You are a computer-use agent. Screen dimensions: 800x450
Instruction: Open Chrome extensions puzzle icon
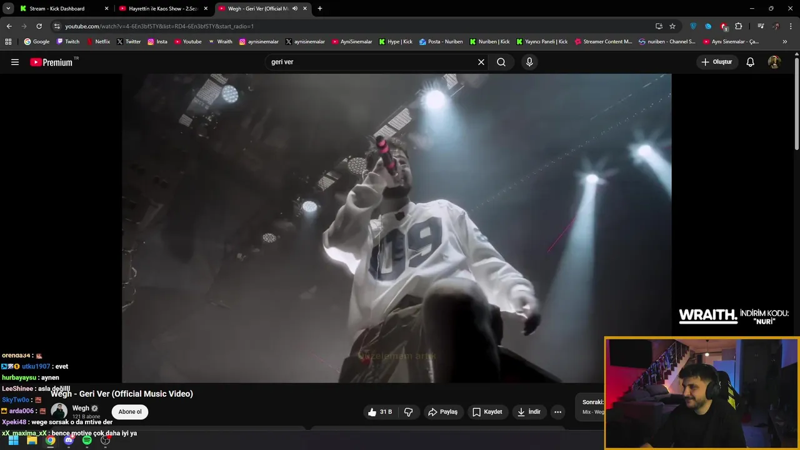coord(739,26)
